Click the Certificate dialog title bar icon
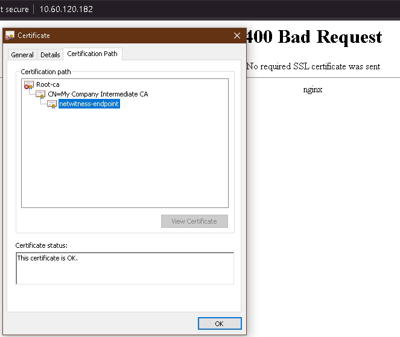 coord(10,36)
